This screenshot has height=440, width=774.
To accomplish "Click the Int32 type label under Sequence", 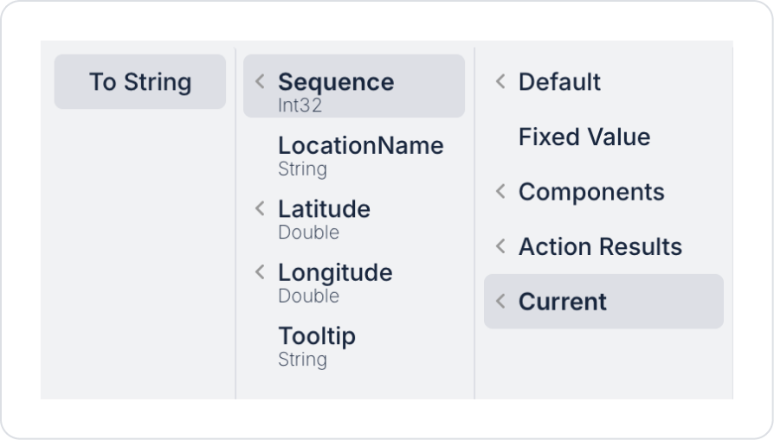I will (300, 105).
